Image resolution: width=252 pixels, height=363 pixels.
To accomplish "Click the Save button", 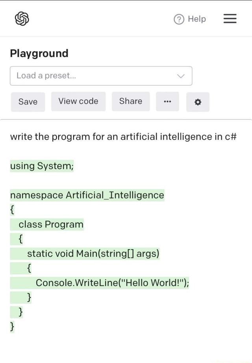I will click(x=28, y=102).
